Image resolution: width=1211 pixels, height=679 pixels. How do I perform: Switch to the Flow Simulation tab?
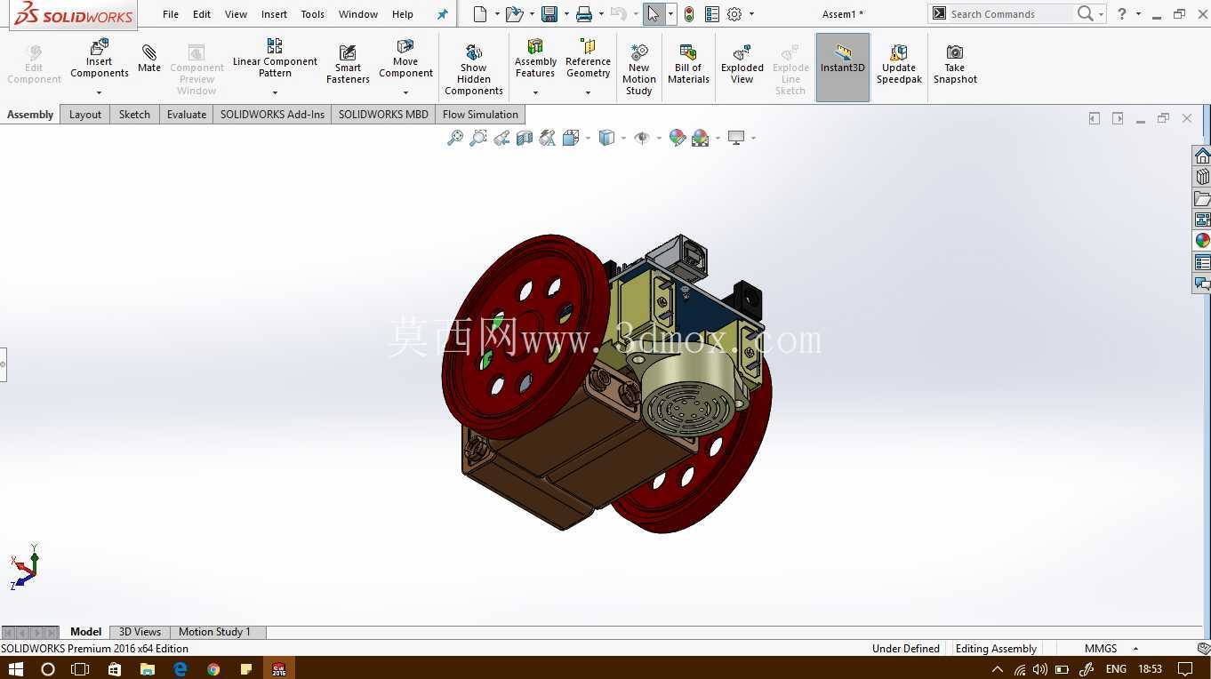tap(480, 115)
